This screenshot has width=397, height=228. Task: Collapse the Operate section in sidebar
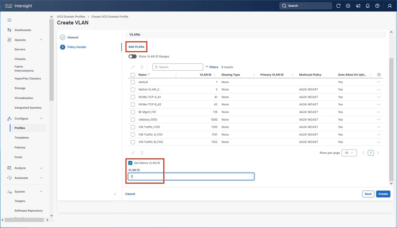(41, 40)
